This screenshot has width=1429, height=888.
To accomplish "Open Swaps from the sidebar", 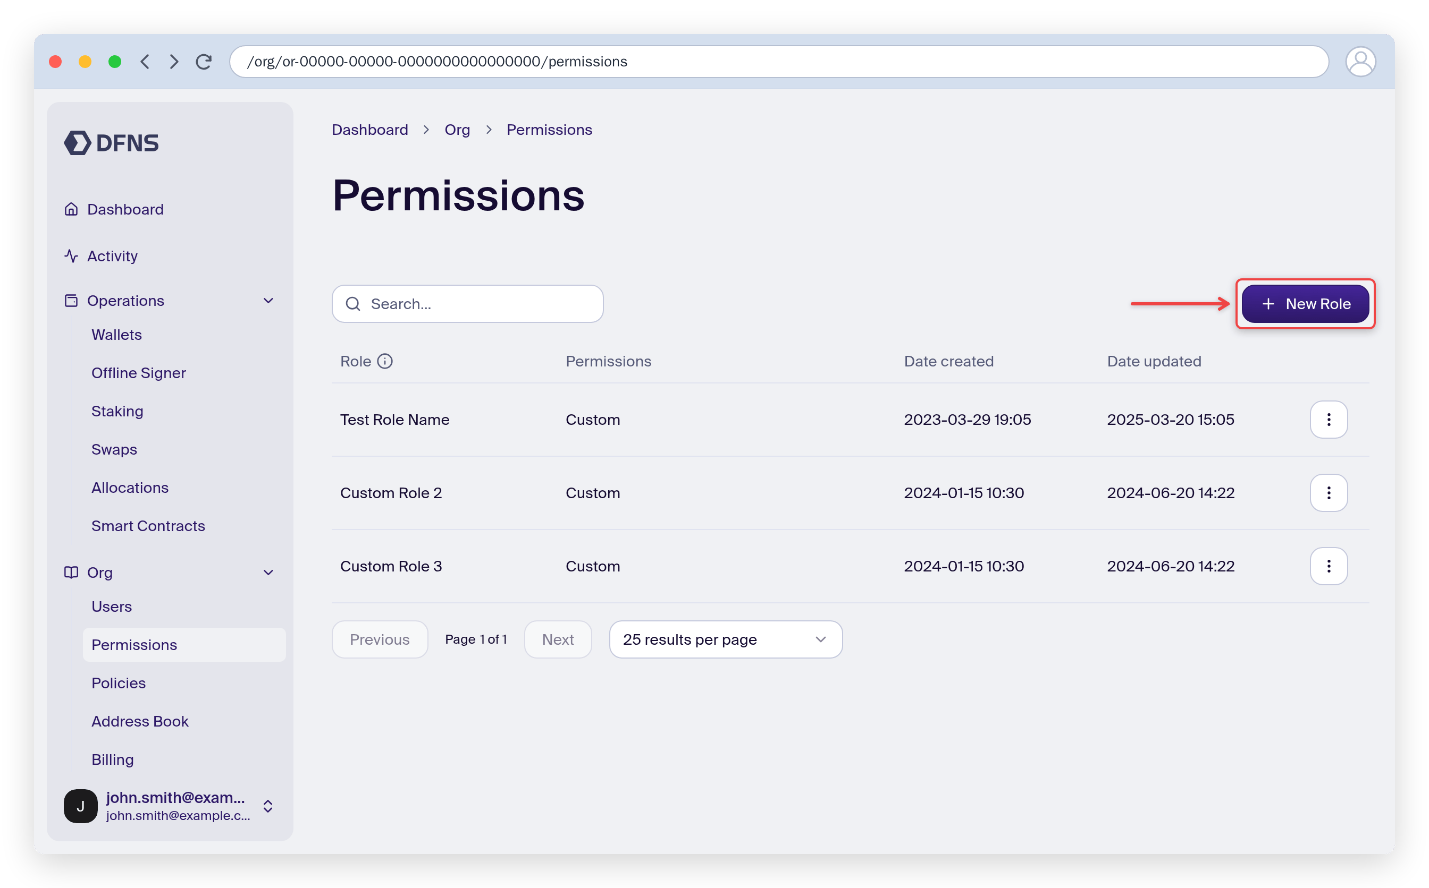I will [x=114, y=449].
